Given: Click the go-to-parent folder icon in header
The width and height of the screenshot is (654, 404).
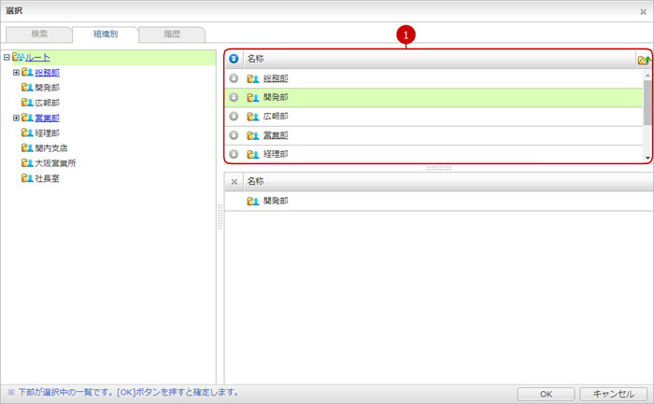Looking at the screenshot, I should [x=644, y=60].
